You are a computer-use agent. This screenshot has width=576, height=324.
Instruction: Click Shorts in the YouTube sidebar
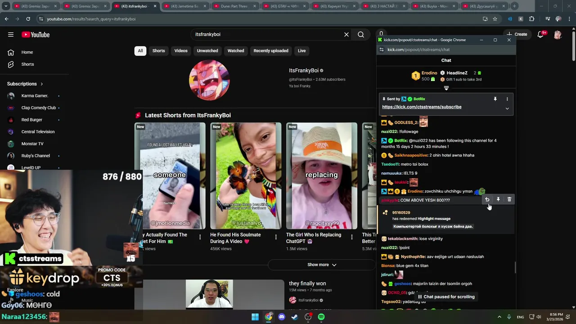tap(27, 64)
